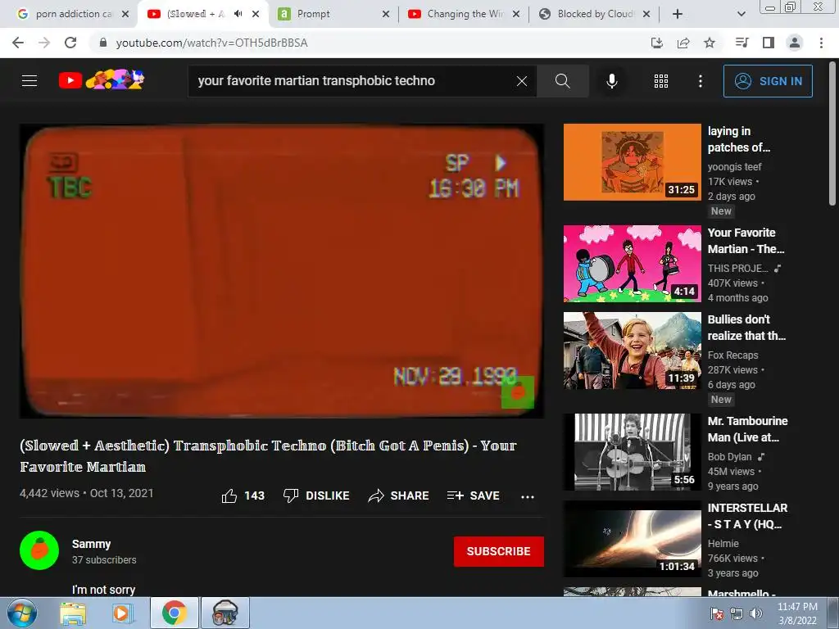Switch to 'Blocked by Cloud' tab
The image size is (839, 629).
click(594, 14)
